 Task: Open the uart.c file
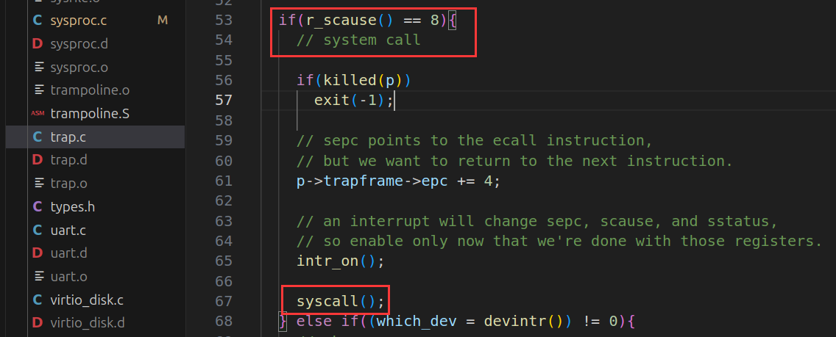[68, 230]
